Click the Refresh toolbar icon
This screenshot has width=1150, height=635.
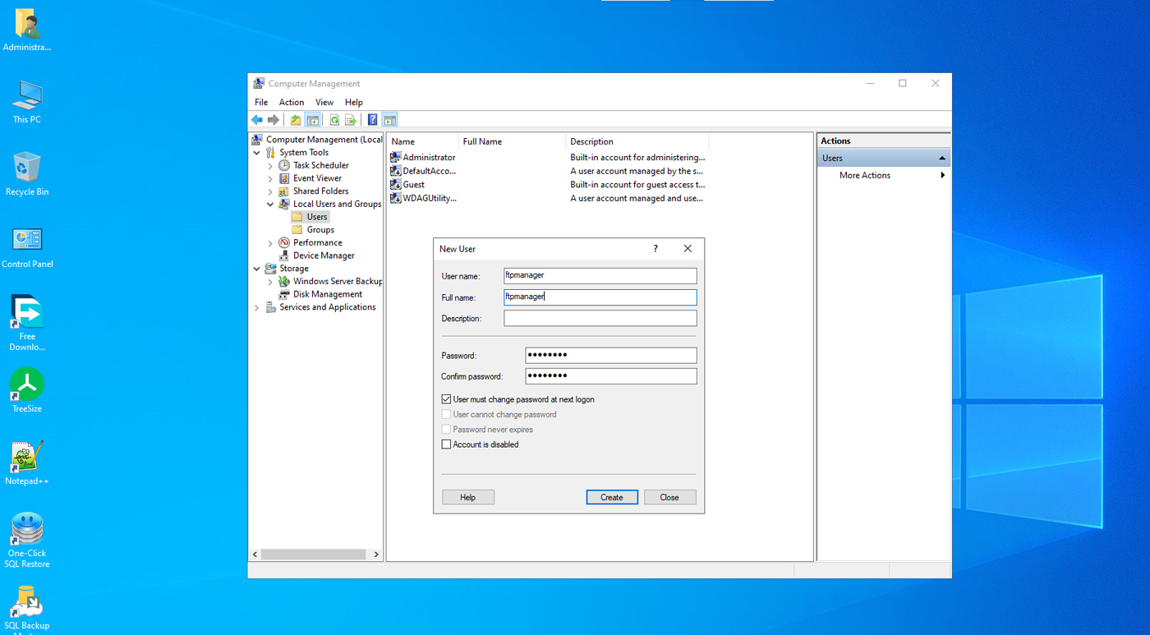[334, 120]
